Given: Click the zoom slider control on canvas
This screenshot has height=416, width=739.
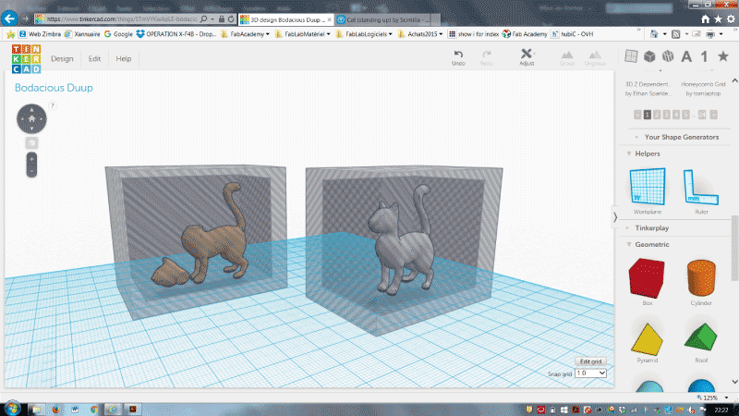Looking at the screenshot, I should [x=31, y=165].
